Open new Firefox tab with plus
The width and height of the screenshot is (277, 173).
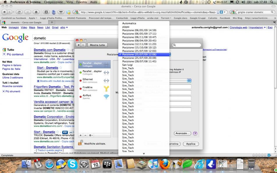(x=52, y=22)
